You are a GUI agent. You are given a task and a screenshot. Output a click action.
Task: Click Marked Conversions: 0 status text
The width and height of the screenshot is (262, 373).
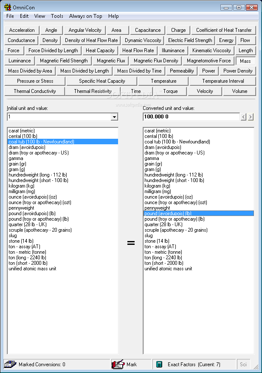coord(42,365)
